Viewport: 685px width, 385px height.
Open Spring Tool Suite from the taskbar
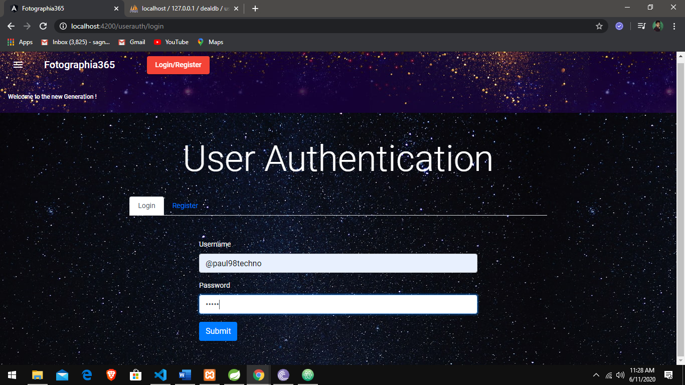[234, 375]
